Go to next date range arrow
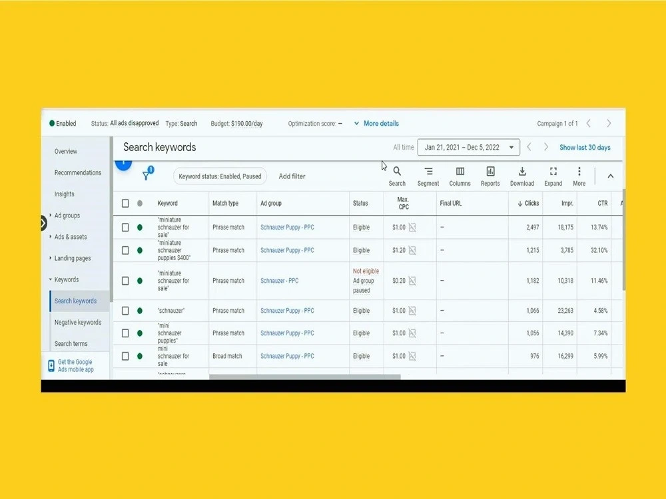 (546, 147)
